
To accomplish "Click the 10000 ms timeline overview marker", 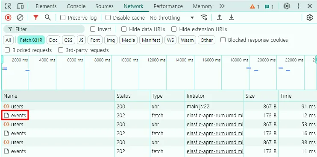I will 129,60.
